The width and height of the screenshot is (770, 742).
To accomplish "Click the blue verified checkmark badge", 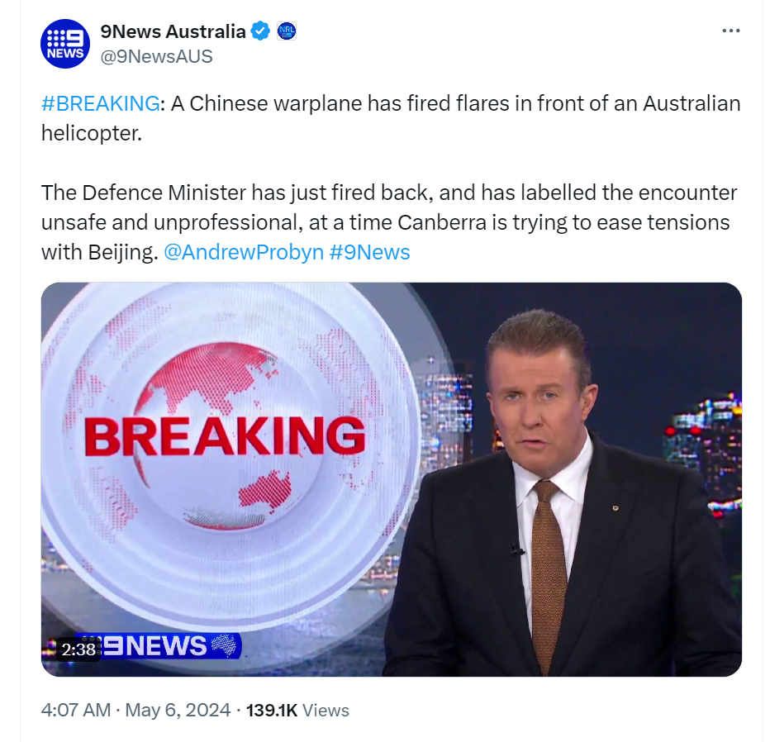I will tap(260, 31).
